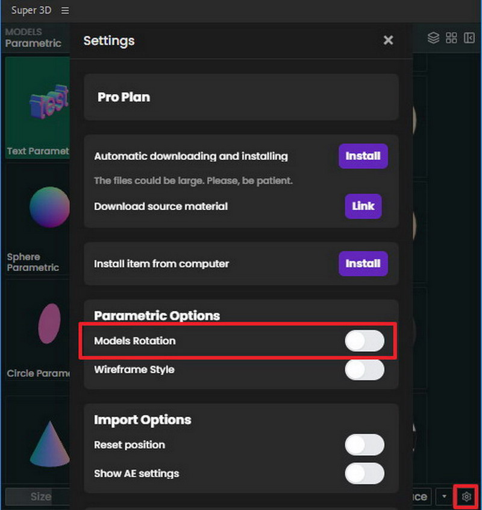Switch to the grid view icon
The width and height of the screenshot is (482, 510).
tap(451, 38)
